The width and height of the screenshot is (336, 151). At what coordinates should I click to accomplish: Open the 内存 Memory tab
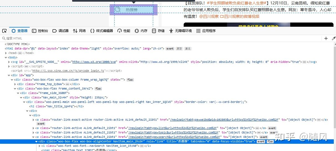pyautogui.click(x=141, y=31)
